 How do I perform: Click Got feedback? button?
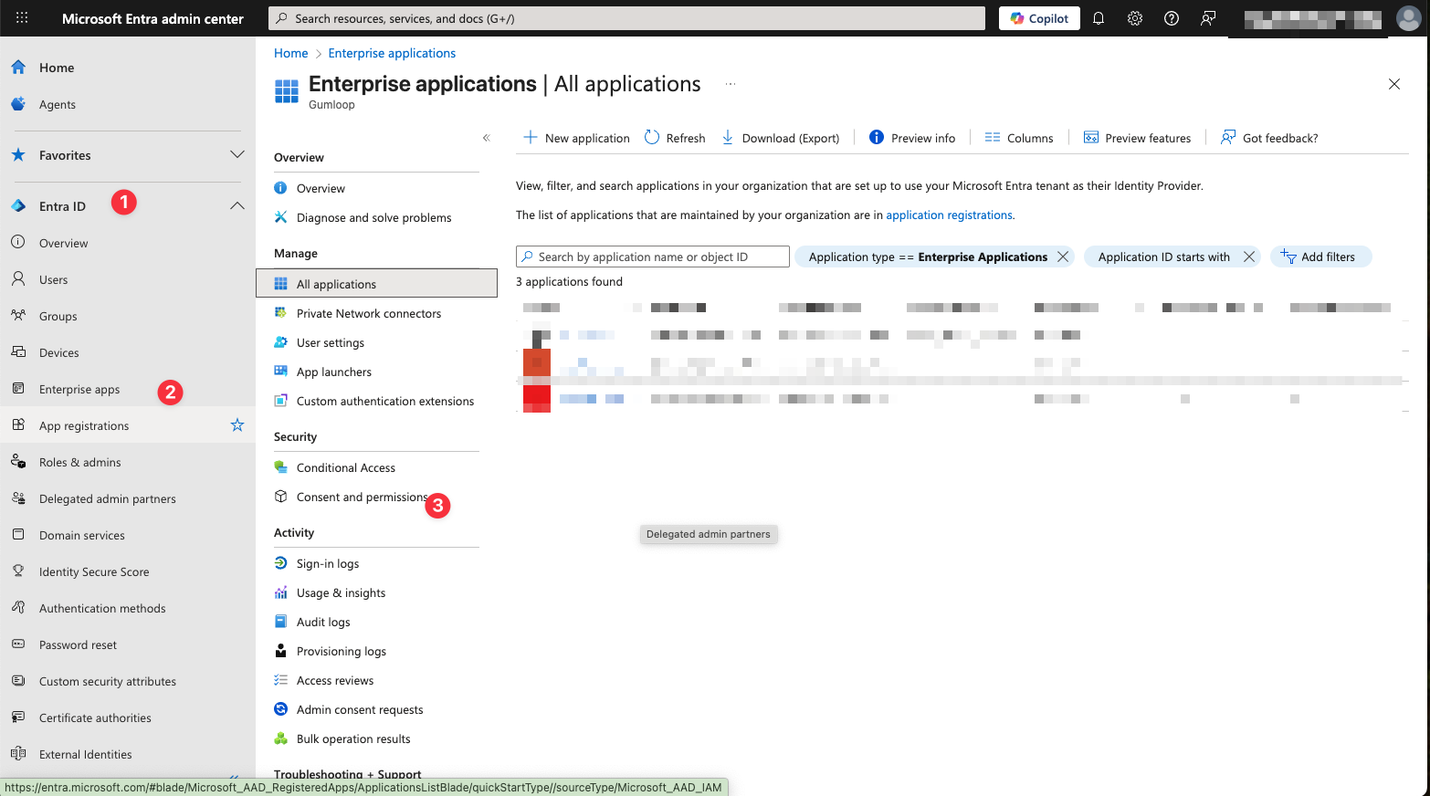(x=1269, y=138)
